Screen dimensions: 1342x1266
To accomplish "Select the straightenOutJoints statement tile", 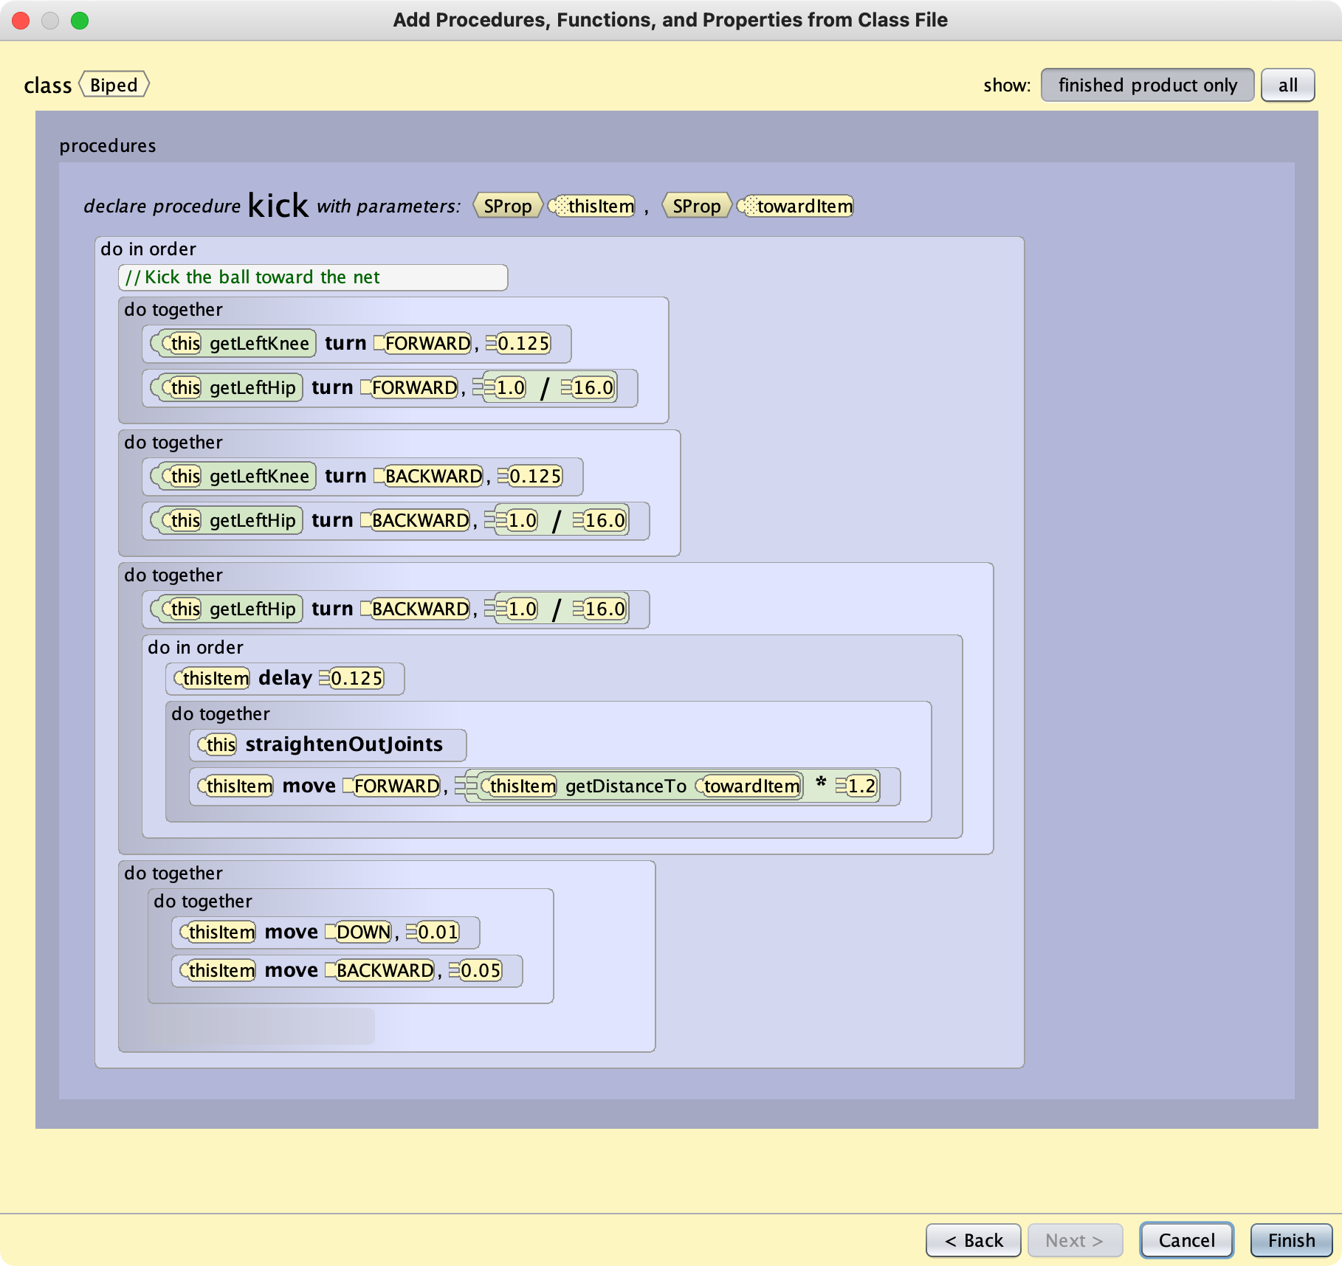I will pos(328,744).
